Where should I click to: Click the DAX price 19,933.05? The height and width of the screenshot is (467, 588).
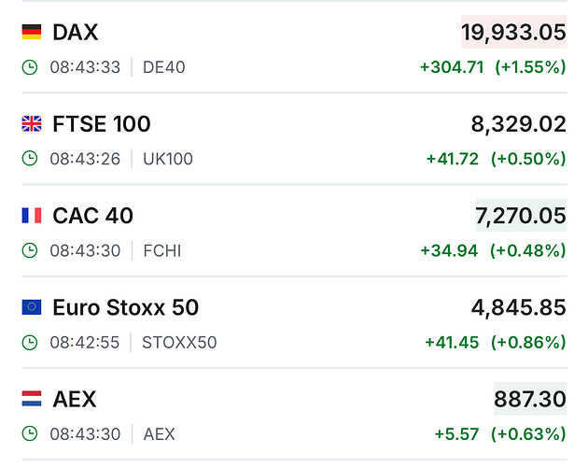click(513, 33)
